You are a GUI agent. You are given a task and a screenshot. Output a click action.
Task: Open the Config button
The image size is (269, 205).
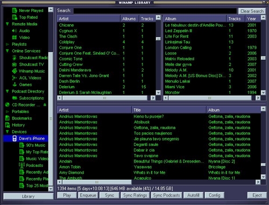214,195
